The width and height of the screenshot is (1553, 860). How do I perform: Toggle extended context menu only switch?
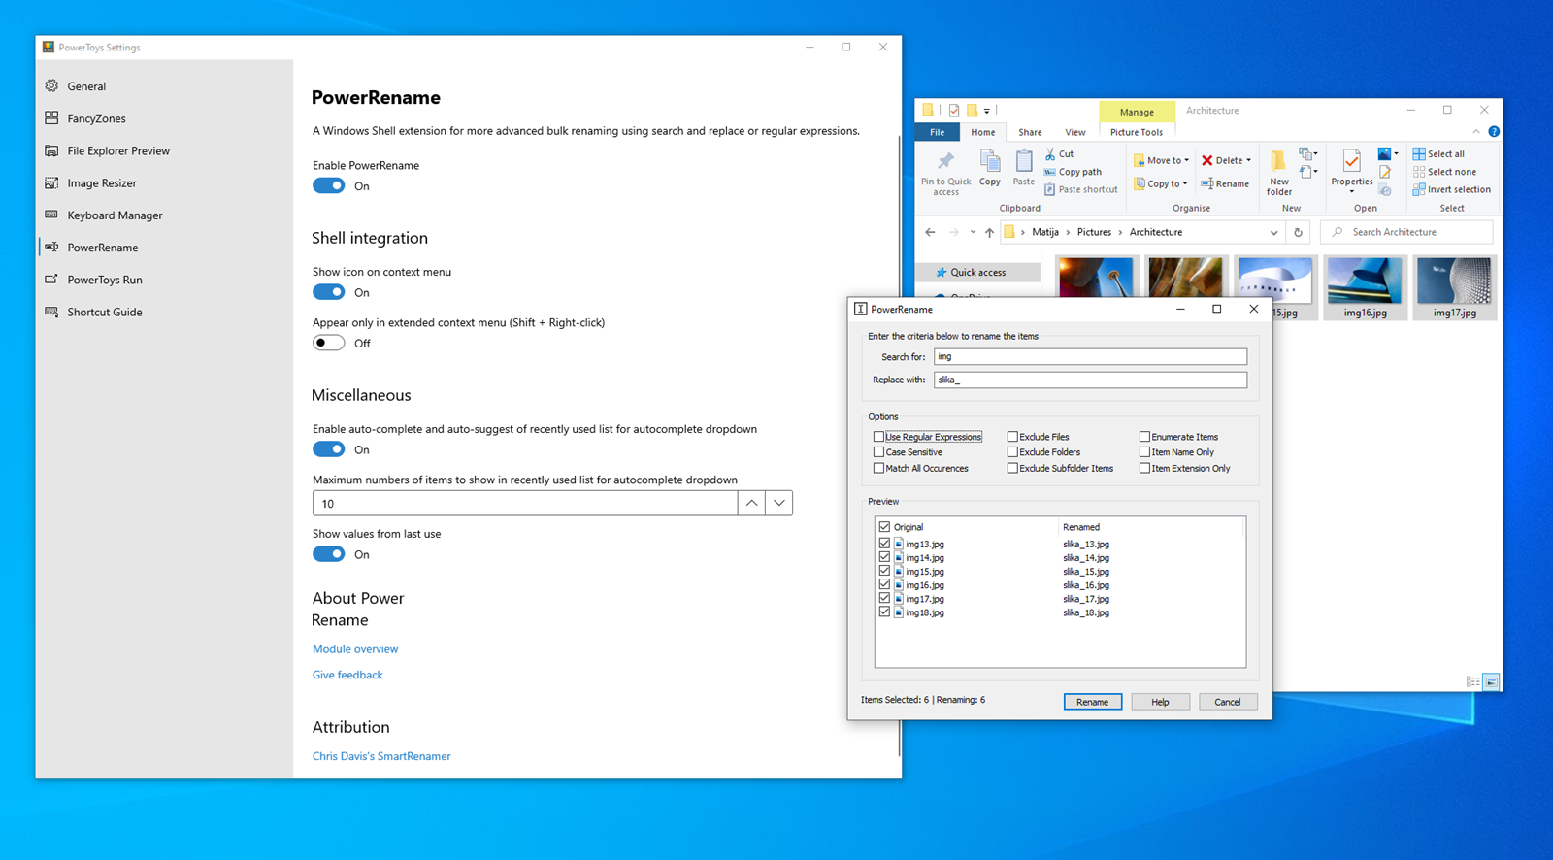pos(329,343)
